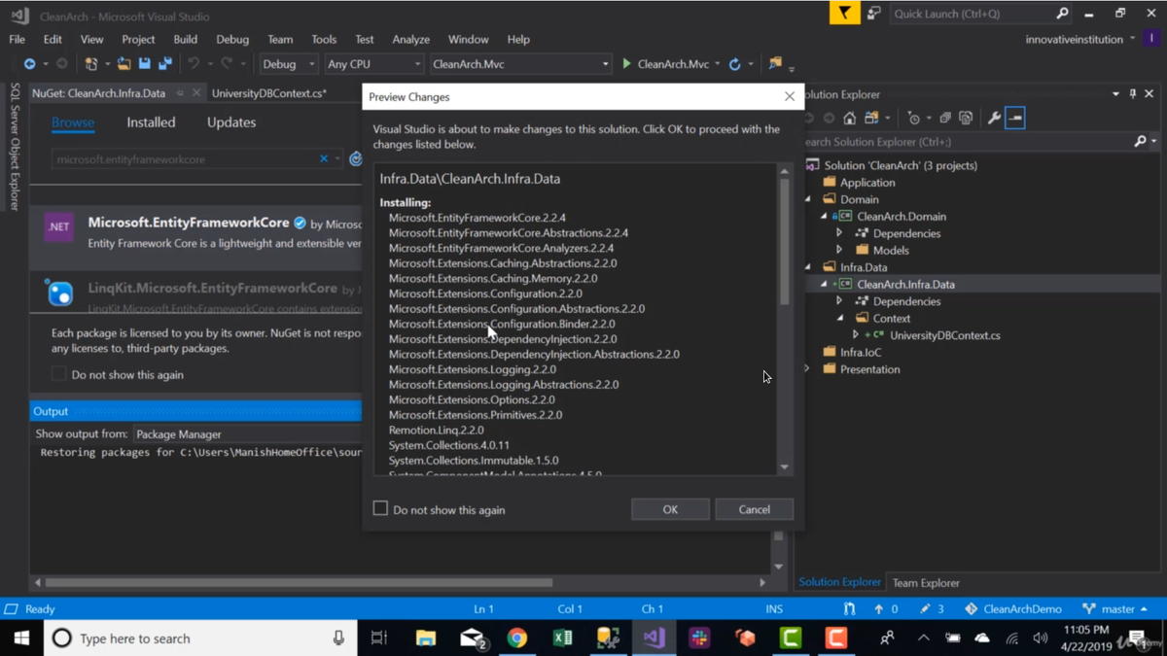Clear the NuGet search text
1167x656 pixels.
coord(324,158)
